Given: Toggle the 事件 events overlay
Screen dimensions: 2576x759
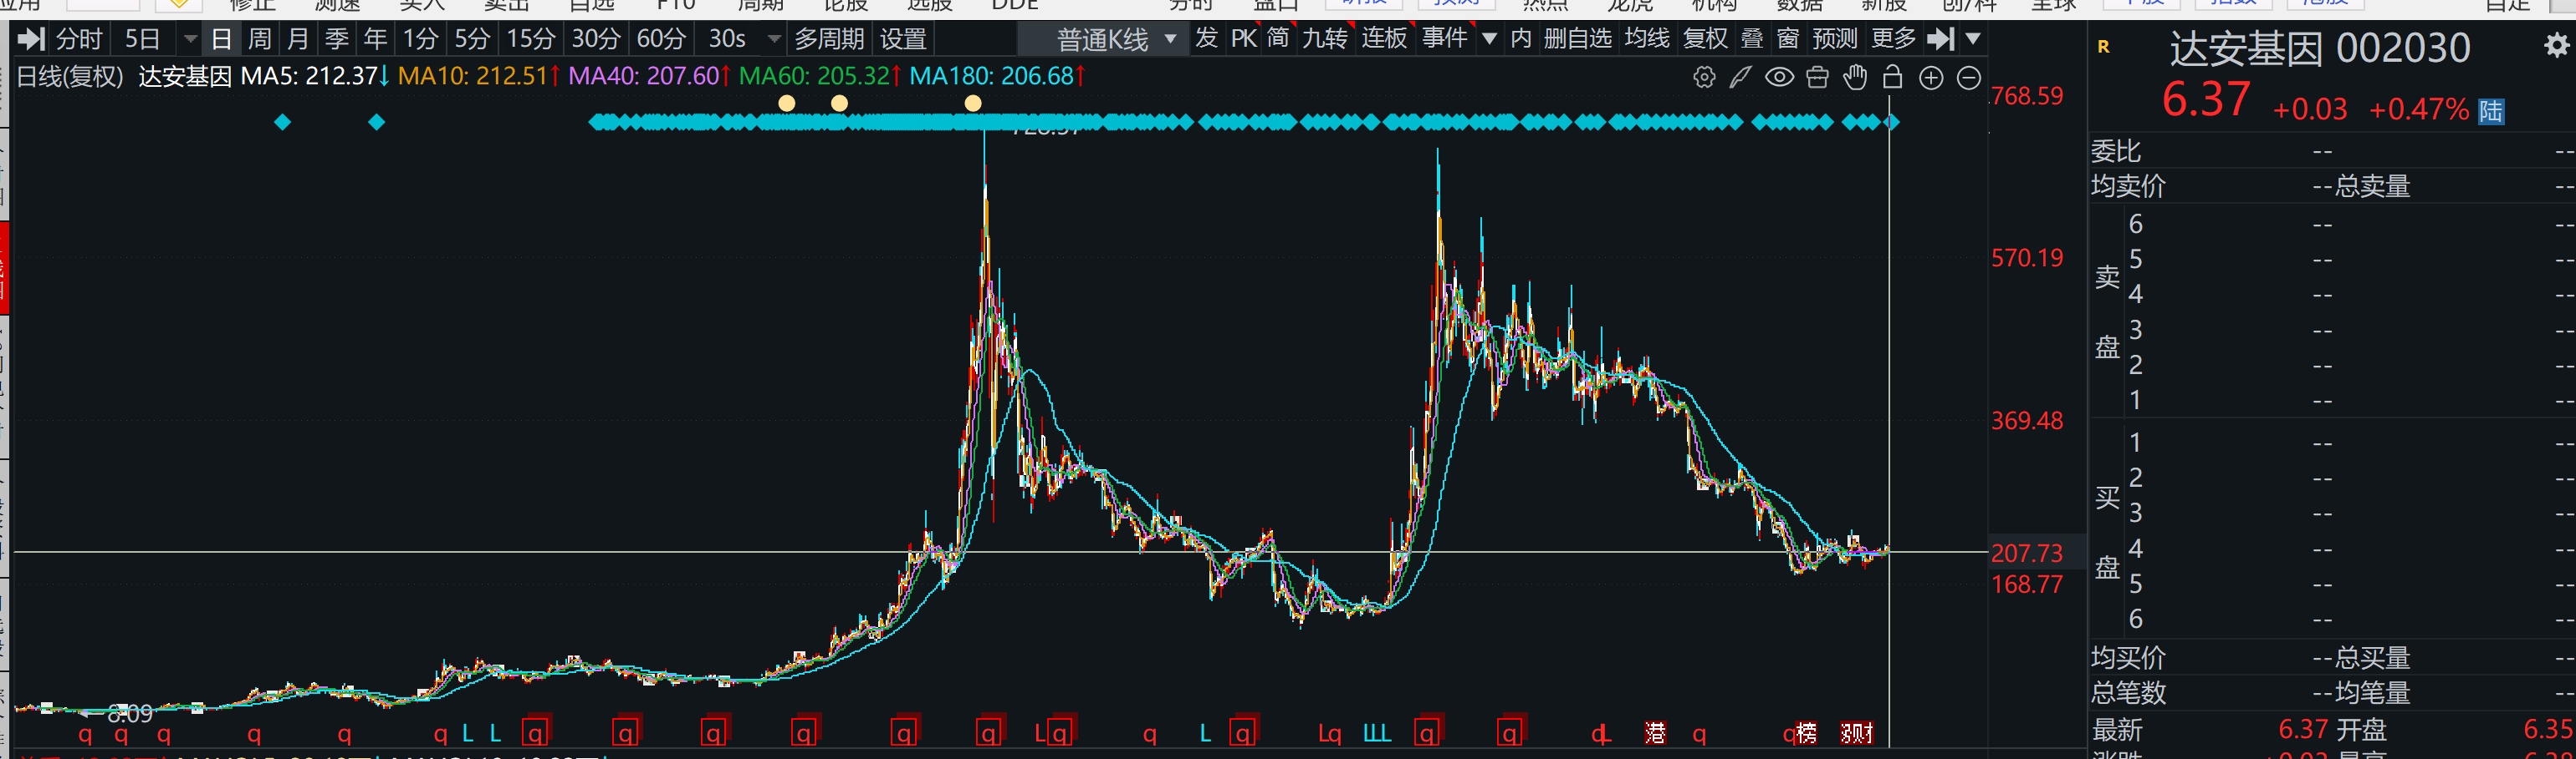Looking at the screenshot, I should click(1445, 38).
